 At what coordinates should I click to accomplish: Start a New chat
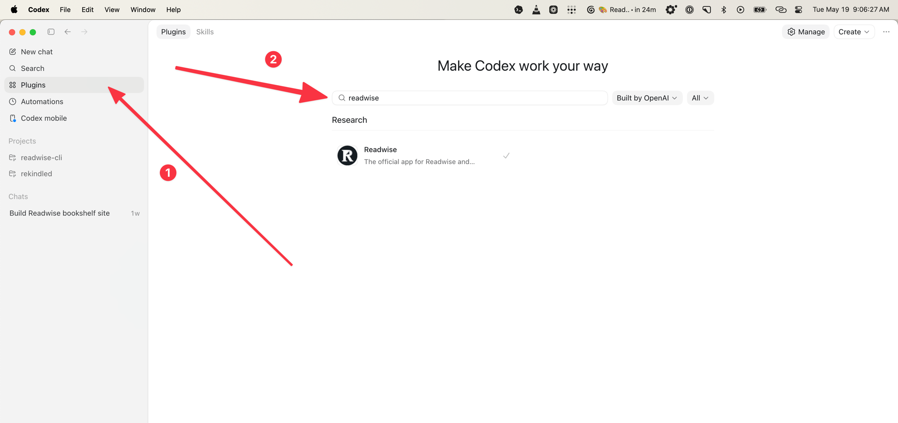coord(74,52)
